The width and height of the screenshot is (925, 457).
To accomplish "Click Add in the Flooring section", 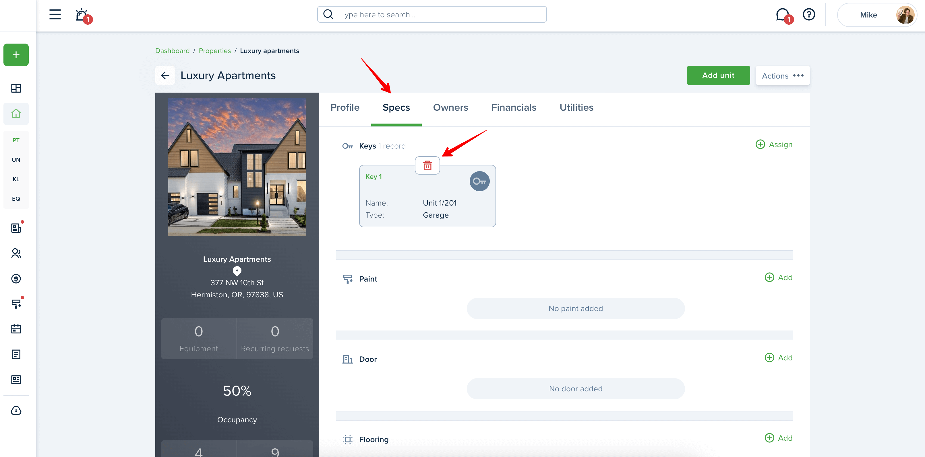I will 779,438.
